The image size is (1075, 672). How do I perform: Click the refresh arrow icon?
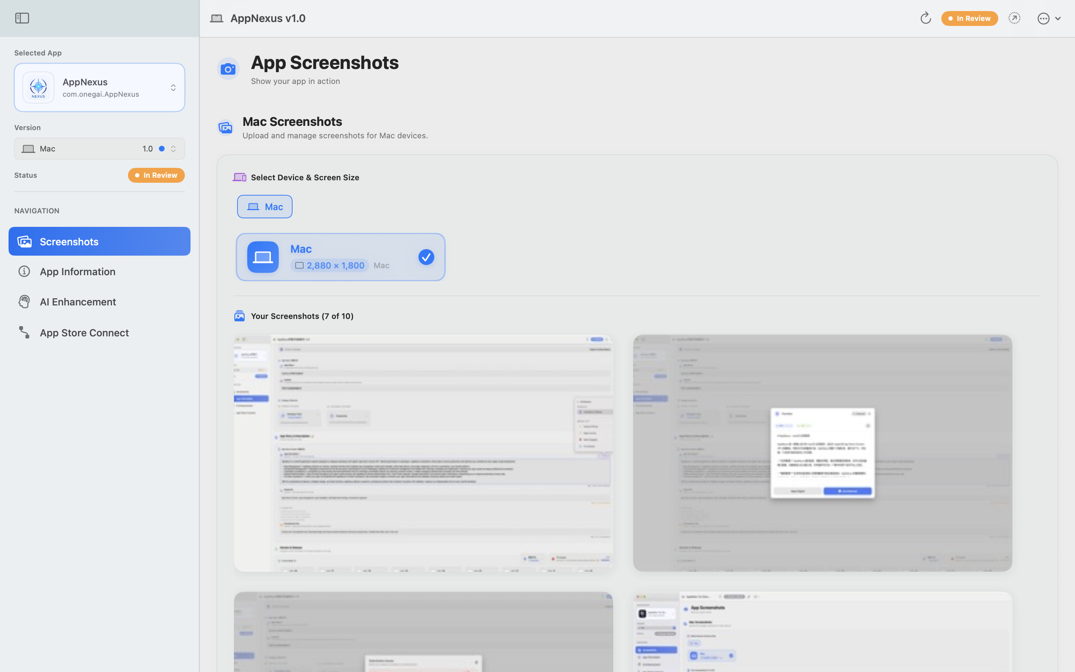tap(925, 18)
